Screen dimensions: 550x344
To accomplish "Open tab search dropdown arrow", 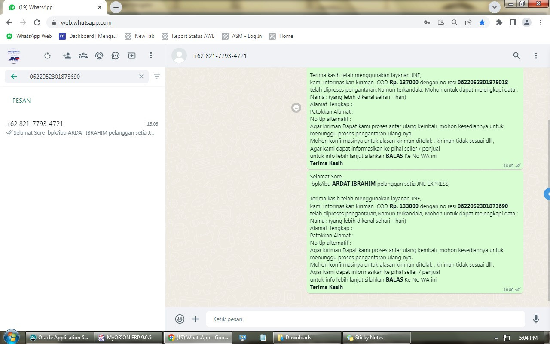I will [495, 7].
